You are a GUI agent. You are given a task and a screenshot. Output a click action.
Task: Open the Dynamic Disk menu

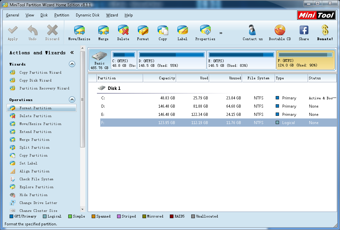[88, 15]
